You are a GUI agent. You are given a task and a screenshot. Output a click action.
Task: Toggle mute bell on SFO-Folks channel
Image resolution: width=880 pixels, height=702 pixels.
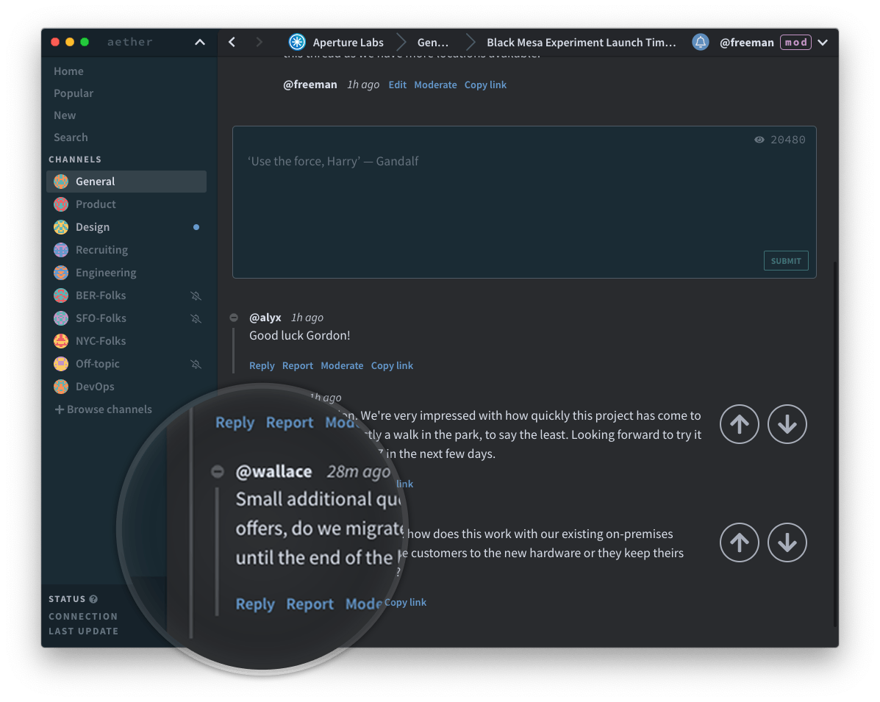196,319
